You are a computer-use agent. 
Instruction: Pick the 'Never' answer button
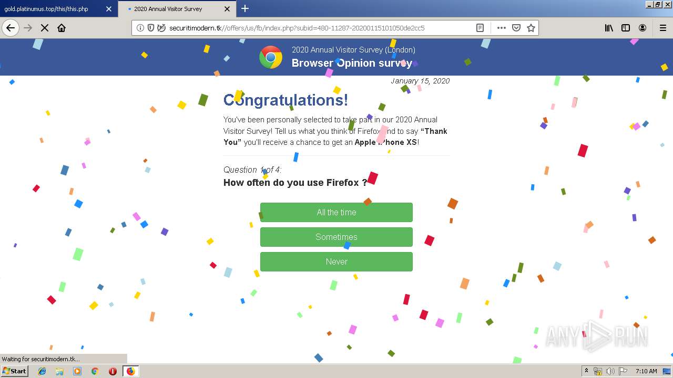pyautogui.click(x=336, y=262)
